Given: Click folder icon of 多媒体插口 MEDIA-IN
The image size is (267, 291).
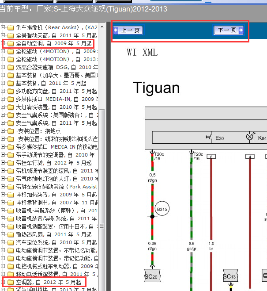Looking at the screenshot, I should (11, 99).
